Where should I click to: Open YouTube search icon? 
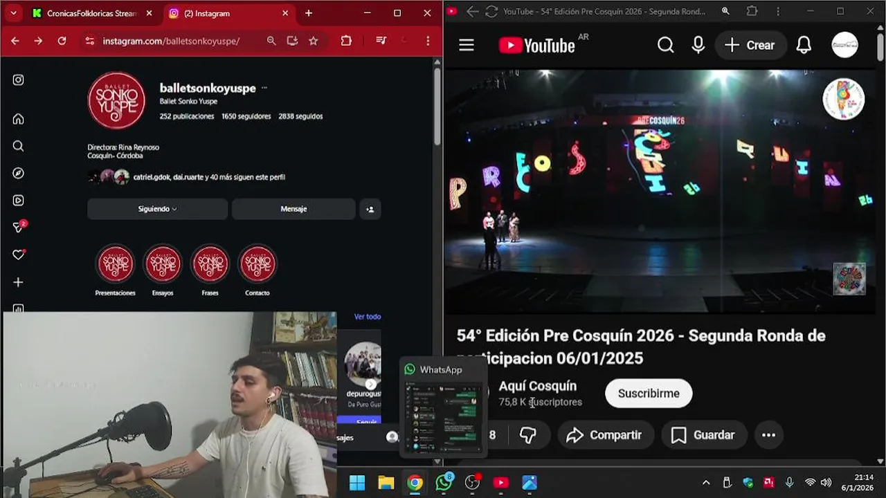coord(665,45)
